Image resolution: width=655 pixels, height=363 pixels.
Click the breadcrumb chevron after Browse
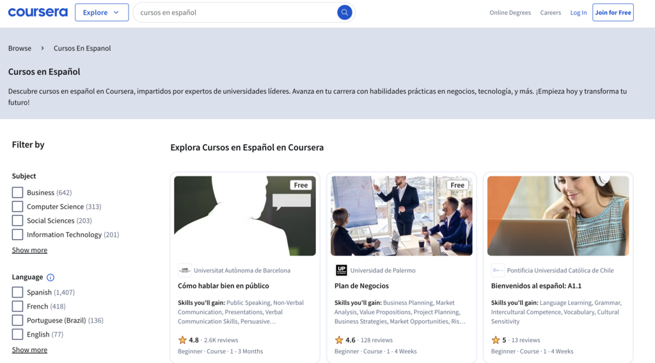[x=42, y=49]
